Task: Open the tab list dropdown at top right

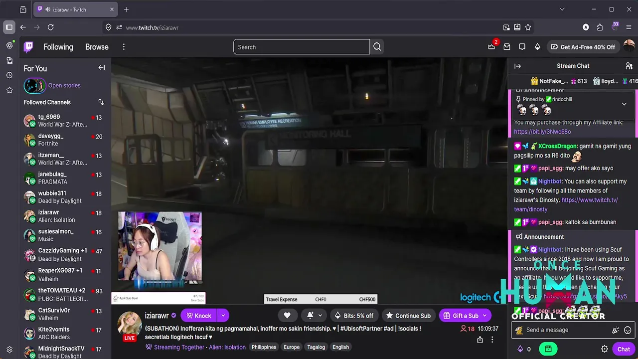Action: tap(562, 9)
